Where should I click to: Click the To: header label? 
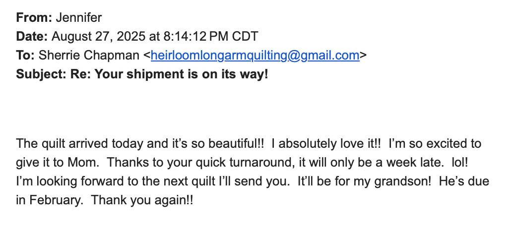coord(25,55)
